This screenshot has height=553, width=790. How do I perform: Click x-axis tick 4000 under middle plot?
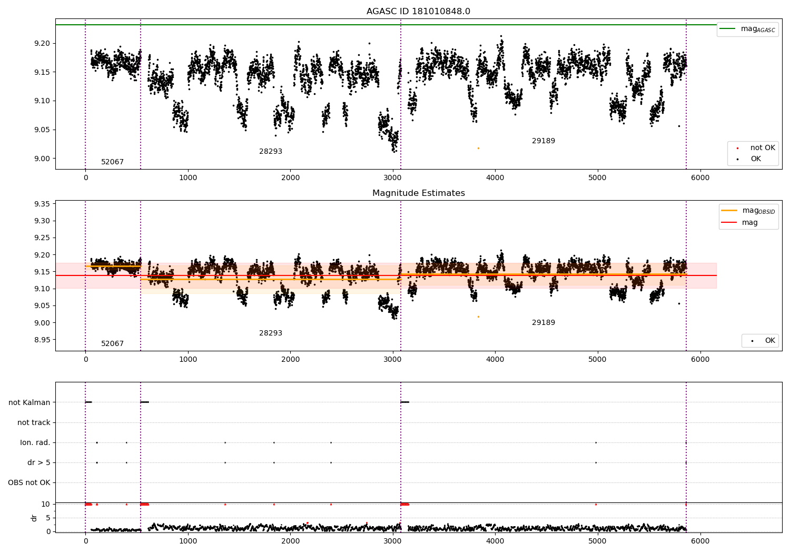pyautogui.click(x=495, y=359)
